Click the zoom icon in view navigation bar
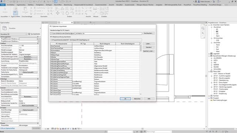The width and height of the screenshot is (237, 133). pyautogui.click(x=203, y=33)
